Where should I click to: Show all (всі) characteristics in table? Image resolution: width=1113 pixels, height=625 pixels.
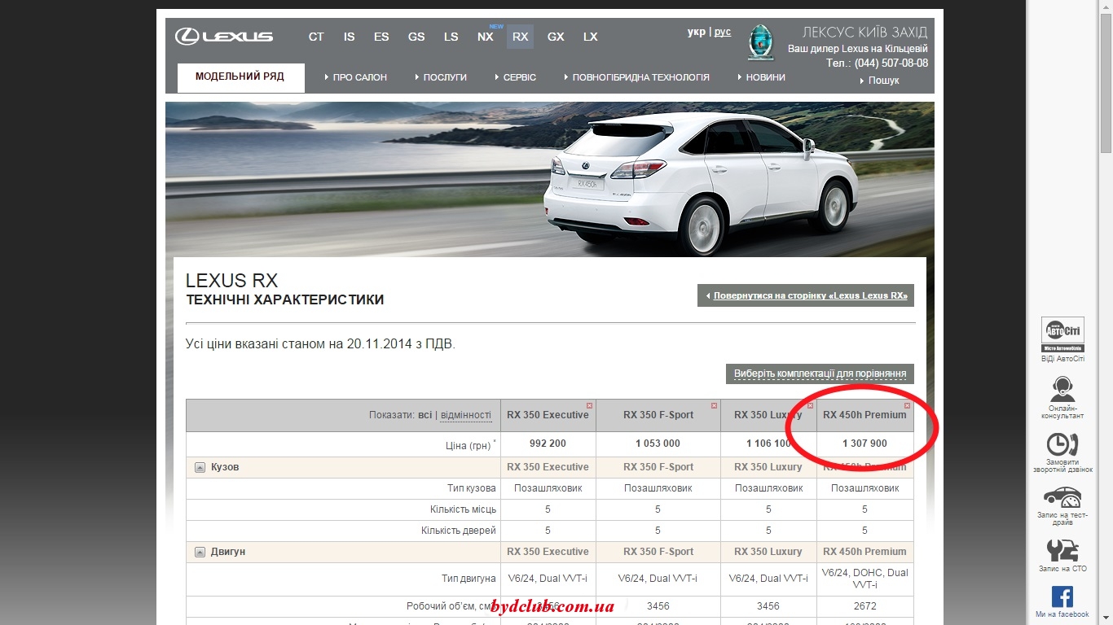coord(425,415)
